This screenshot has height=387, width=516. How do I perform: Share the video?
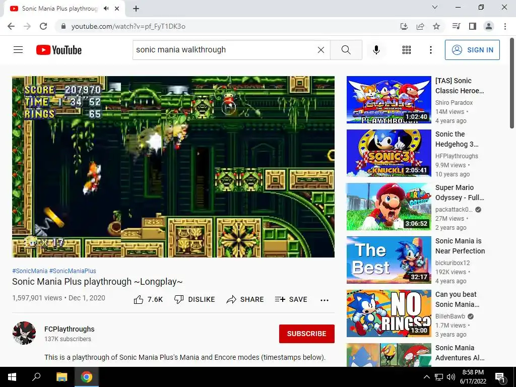pos(245,299)
